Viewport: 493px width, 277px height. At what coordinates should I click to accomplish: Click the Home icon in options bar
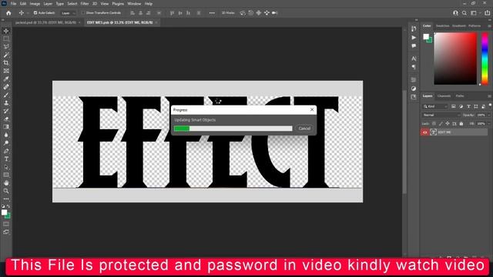pyautogui.click(x=8, y=13)
